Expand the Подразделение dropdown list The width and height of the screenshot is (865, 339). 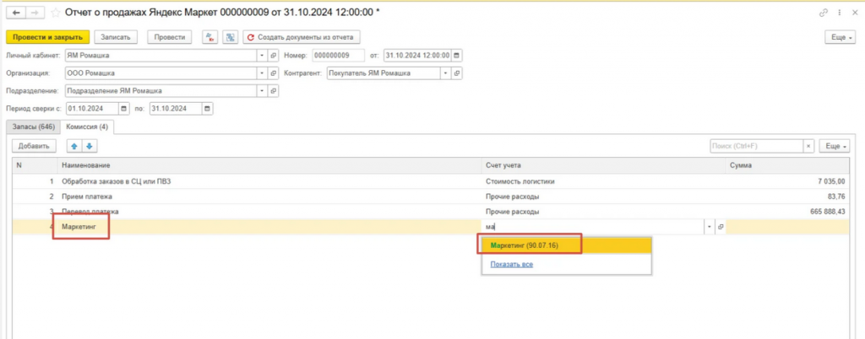pyautogui.click(x=262, y=90)
